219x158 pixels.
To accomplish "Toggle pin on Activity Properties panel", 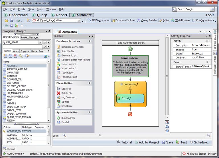I will click(210, 36).
